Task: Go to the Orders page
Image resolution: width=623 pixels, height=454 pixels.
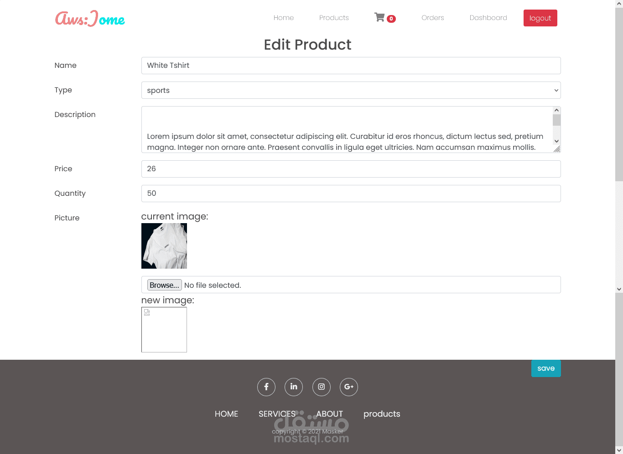Action: tap(432, 17)
